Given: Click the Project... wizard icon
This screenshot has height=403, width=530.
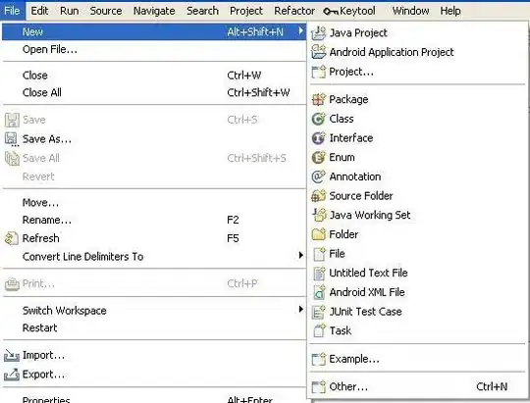Looking at the screenshot, I should point(318,72).
